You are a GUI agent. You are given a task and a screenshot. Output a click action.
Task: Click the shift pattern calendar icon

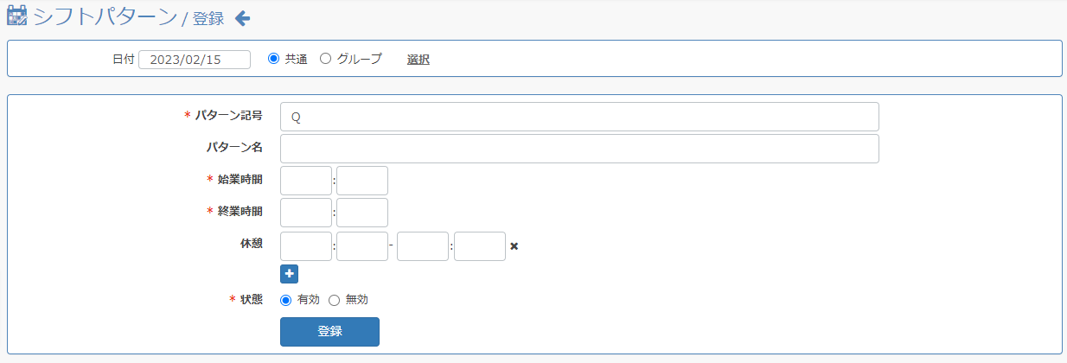coord(16,17)
